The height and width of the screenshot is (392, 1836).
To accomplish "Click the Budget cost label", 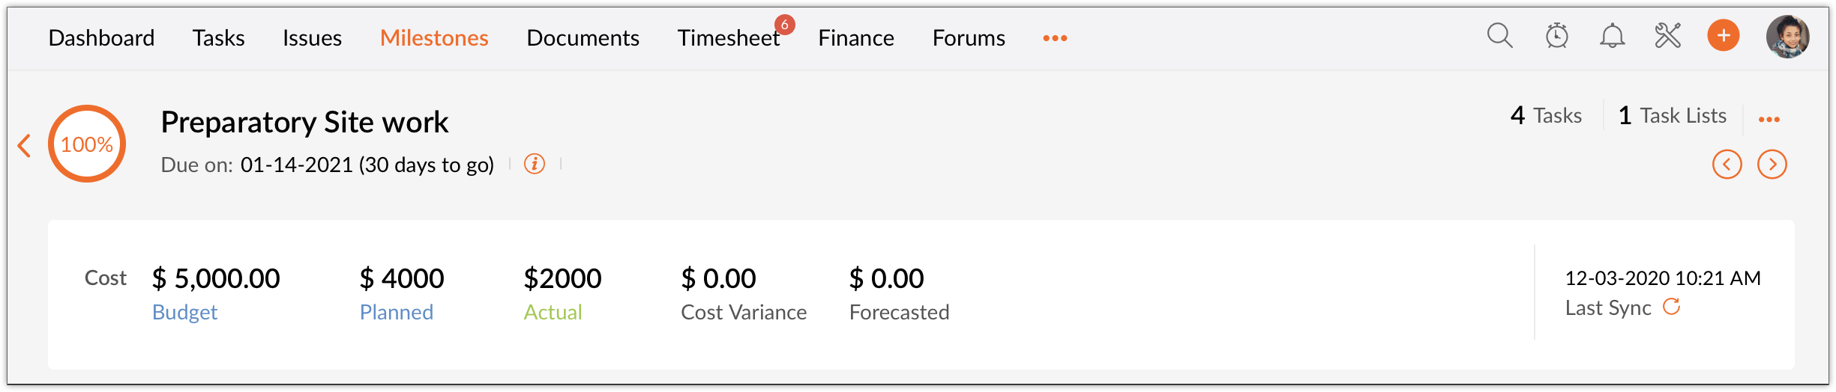I will 184,312.
